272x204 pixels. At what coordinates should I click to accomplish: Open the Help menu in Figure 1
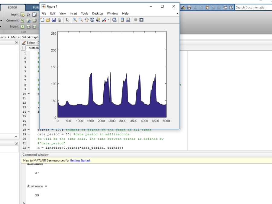coord(125,13)
